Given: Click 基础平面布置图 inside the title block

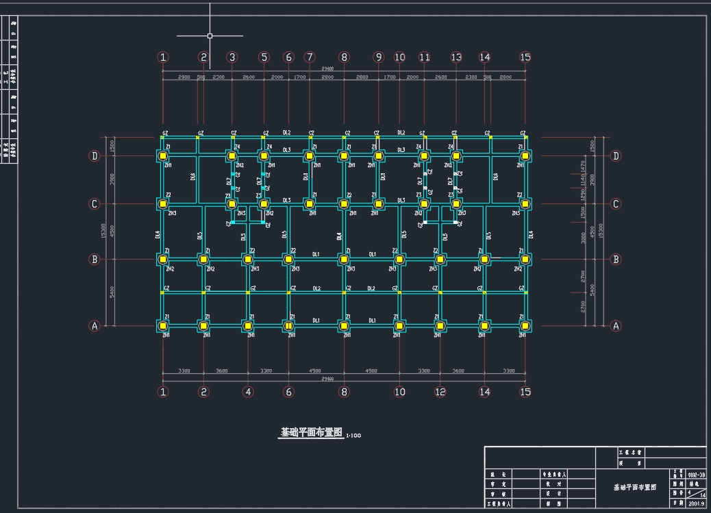Looking at the screenshot, I should pos(635,487).
